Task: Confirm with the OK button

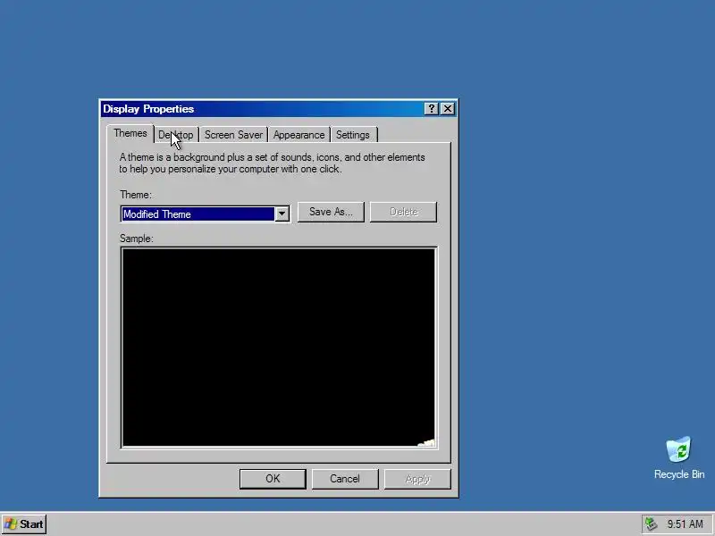Action: click(273, 479)
